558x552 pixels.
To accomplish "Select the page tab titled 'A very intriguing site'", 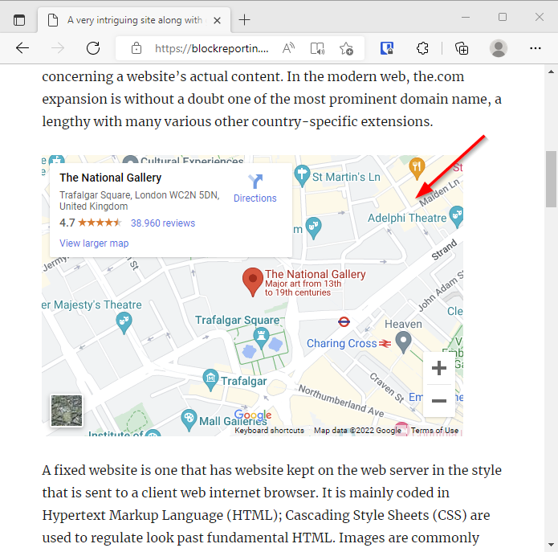I will coord(134,20).
